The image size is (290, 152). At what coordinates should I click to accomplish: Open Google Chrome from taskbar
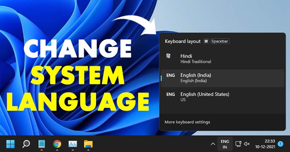(57, 144)
